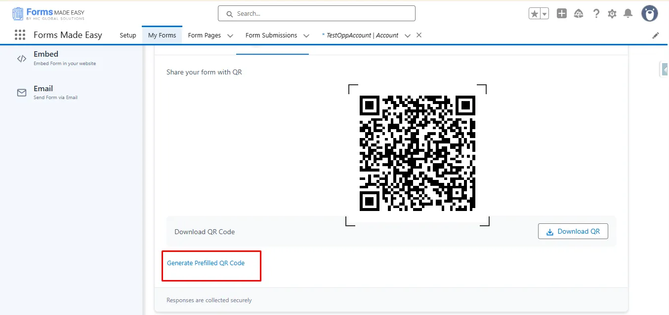Open the favorites list dropdown arrow

(544, 14)
